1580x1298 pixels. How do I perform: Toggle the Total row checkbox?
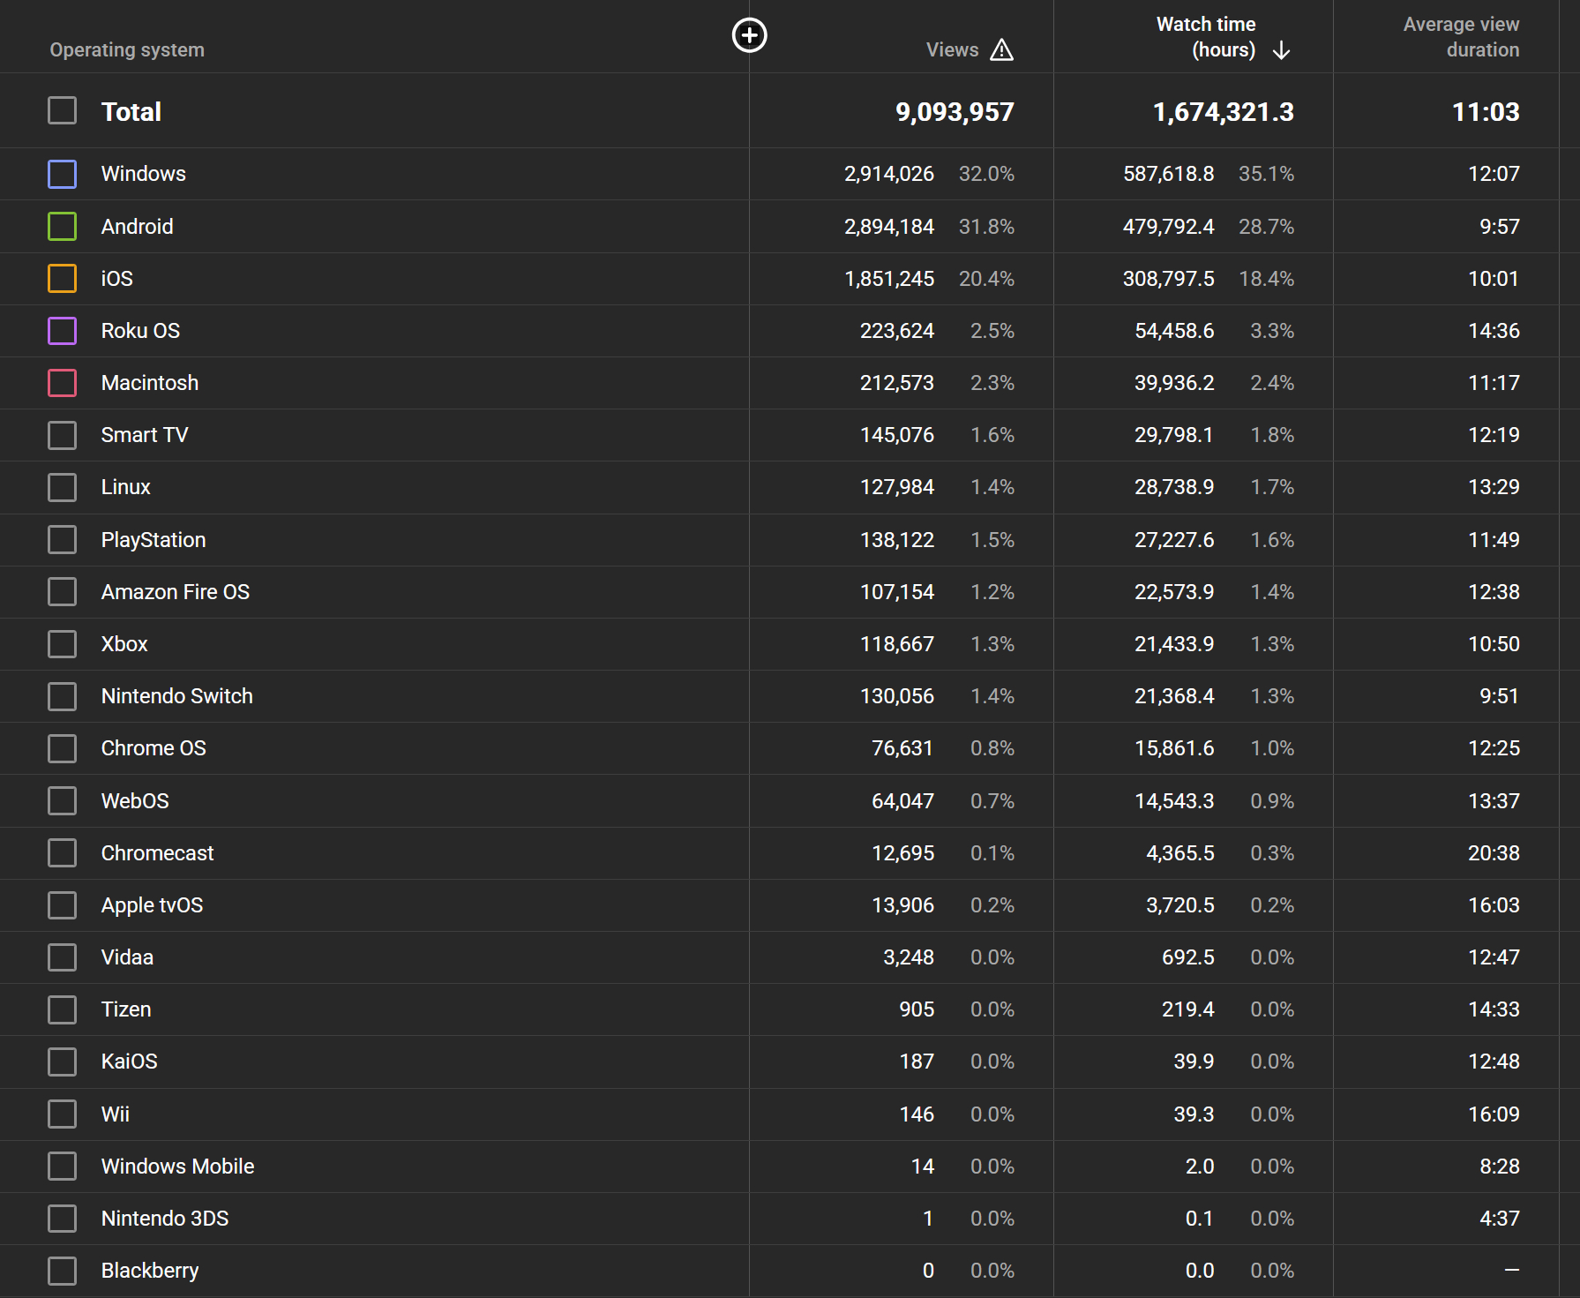62,111
